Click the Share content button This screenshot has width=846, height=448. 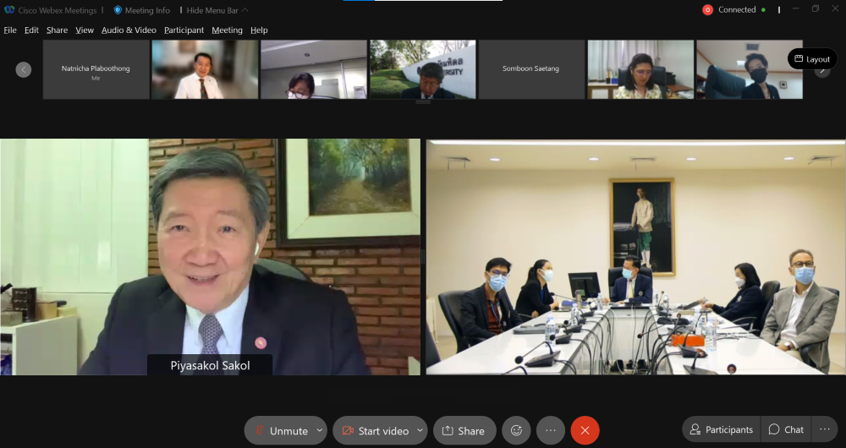point(464,430)
